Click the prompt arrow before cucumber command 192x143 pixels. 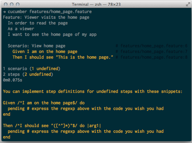coord(4,12)
